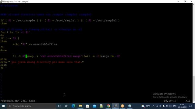Minimize the PuTTY window
The width and height of the screenshot is (195, 109).
click(179, 2)
